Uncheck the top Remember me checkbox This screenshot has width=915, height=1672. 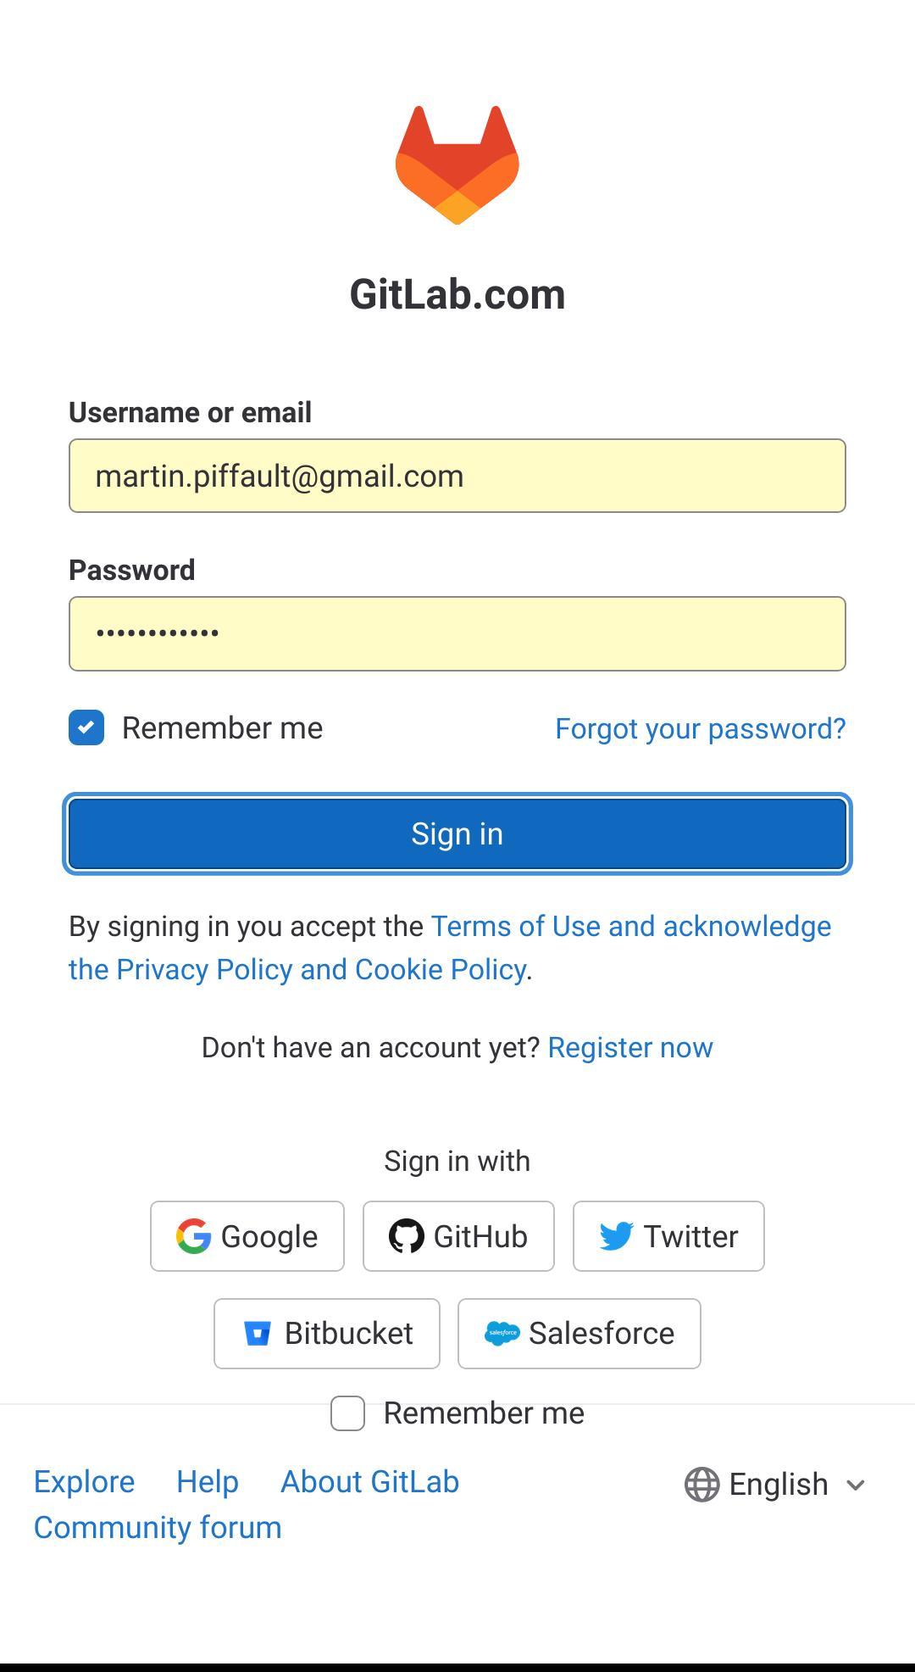pyautogui.click(x=85, y=726)
